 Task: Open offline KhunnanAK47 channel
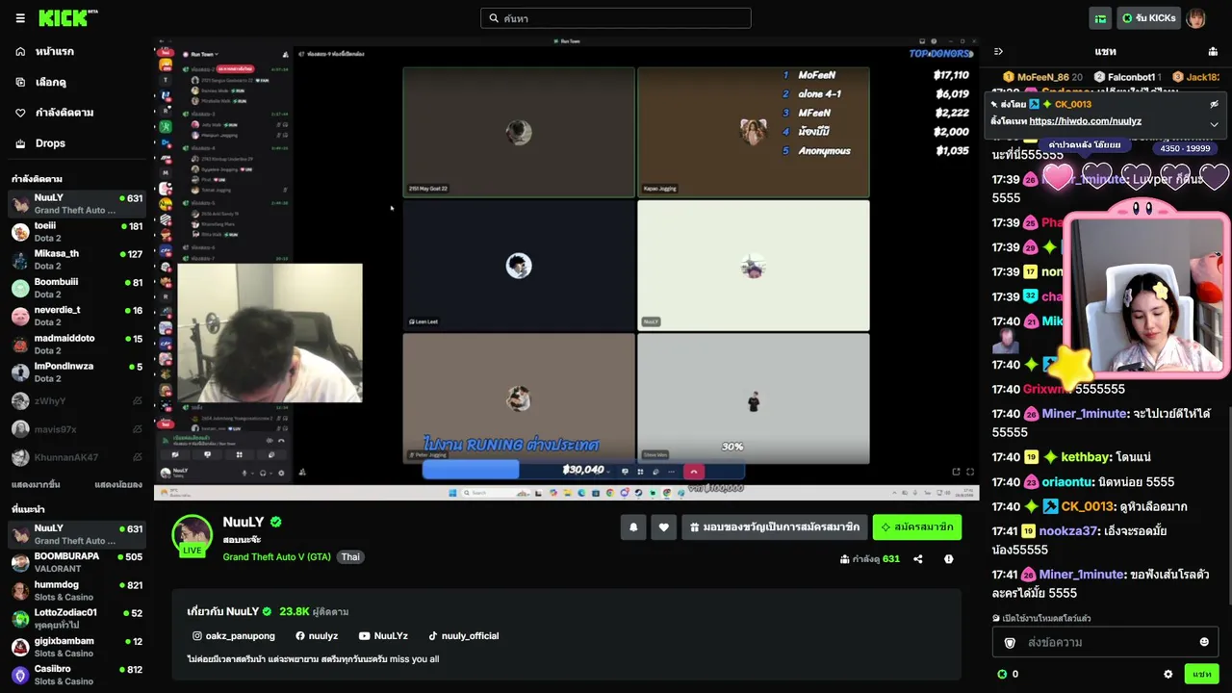point(77,456)
